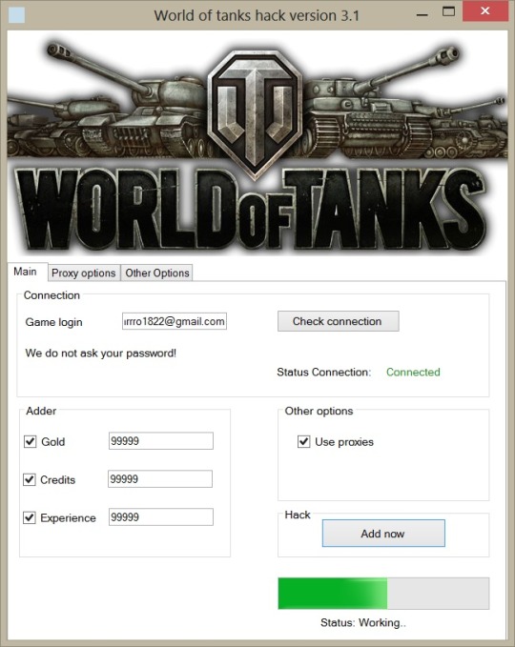The width and height of the screenshot is (515, 647).
Task: Close the World of tanks hack window
Action: click(x=484, y=11)
